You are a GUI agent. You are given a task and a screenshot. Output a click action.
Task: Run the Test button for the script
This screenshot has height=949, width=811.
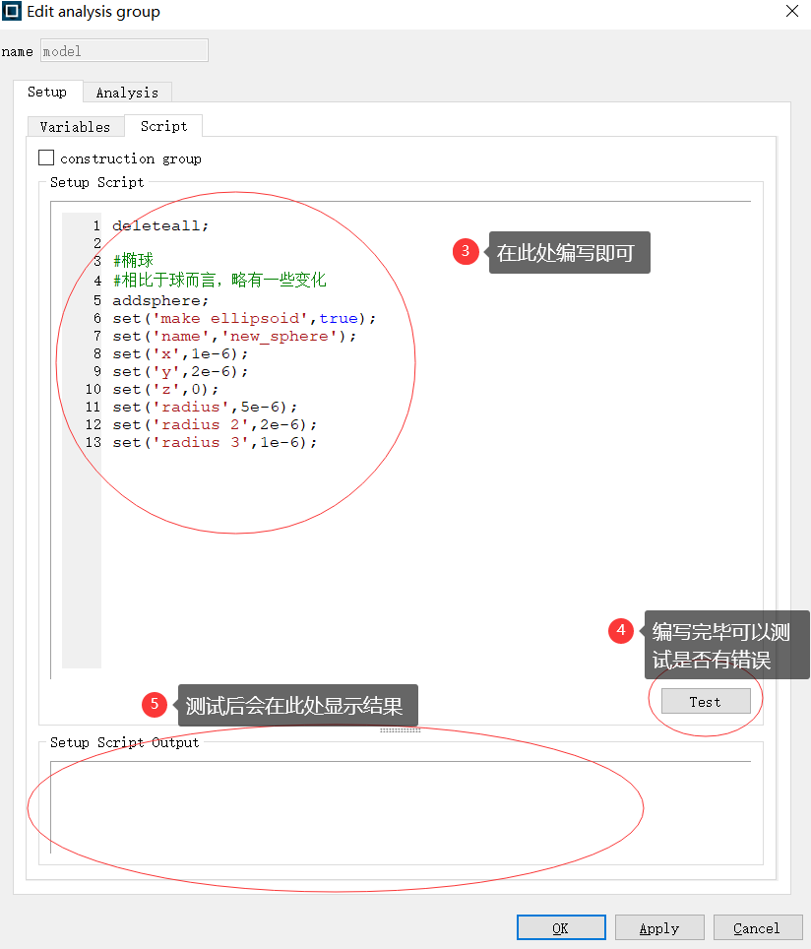pos(706,702)
